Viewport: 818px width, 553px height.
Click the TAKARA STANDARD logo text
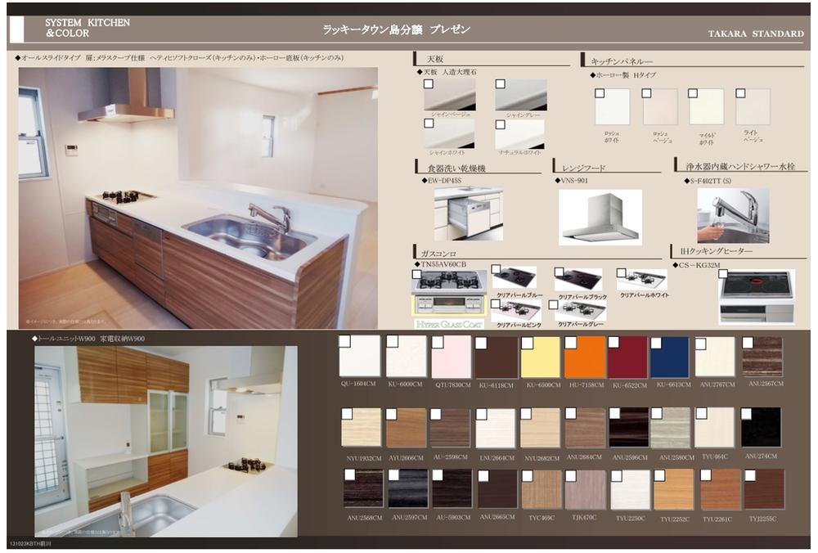756,34
